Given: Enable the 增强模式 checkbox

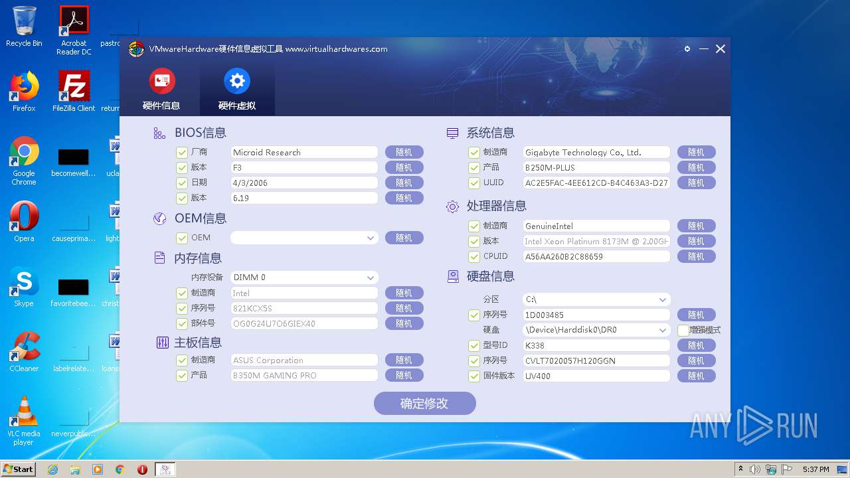Looking at the screenshot, I should coord(683,330).
